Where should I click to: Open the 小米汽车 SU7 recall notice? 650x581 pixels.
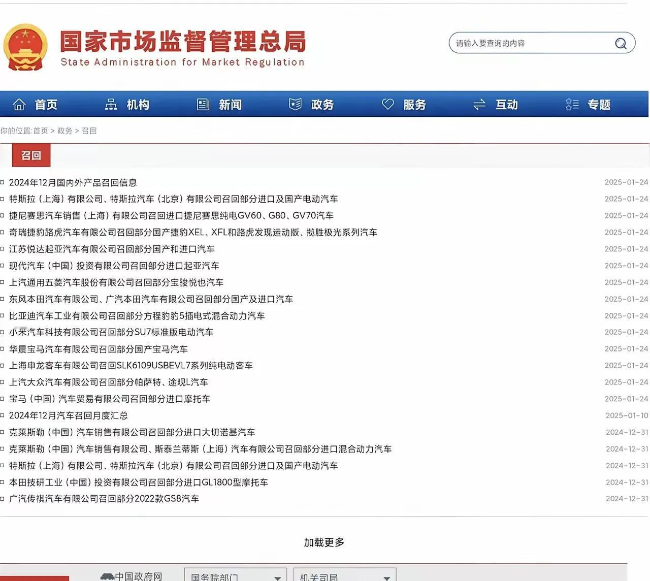[111, 332]
